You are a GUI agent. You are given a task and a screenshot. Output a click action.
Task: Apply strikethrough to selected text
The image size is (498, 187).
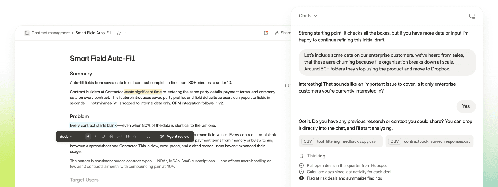(111, 137)
